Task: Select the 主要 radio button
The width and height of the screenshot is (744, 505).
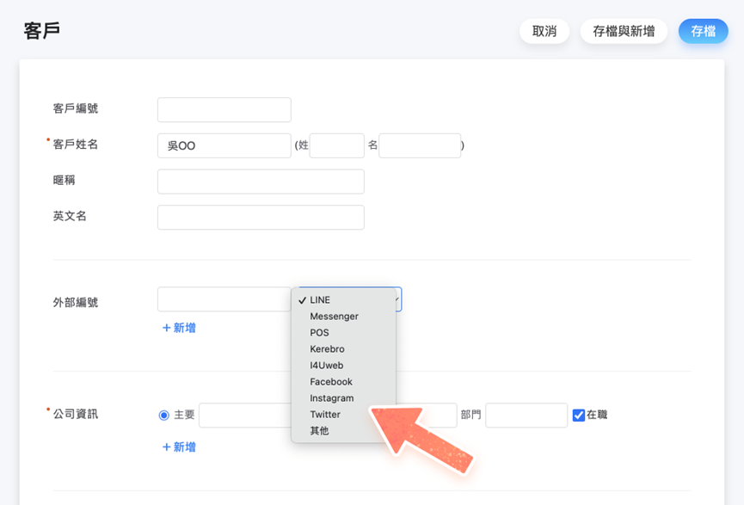Action: click(164, 416)
